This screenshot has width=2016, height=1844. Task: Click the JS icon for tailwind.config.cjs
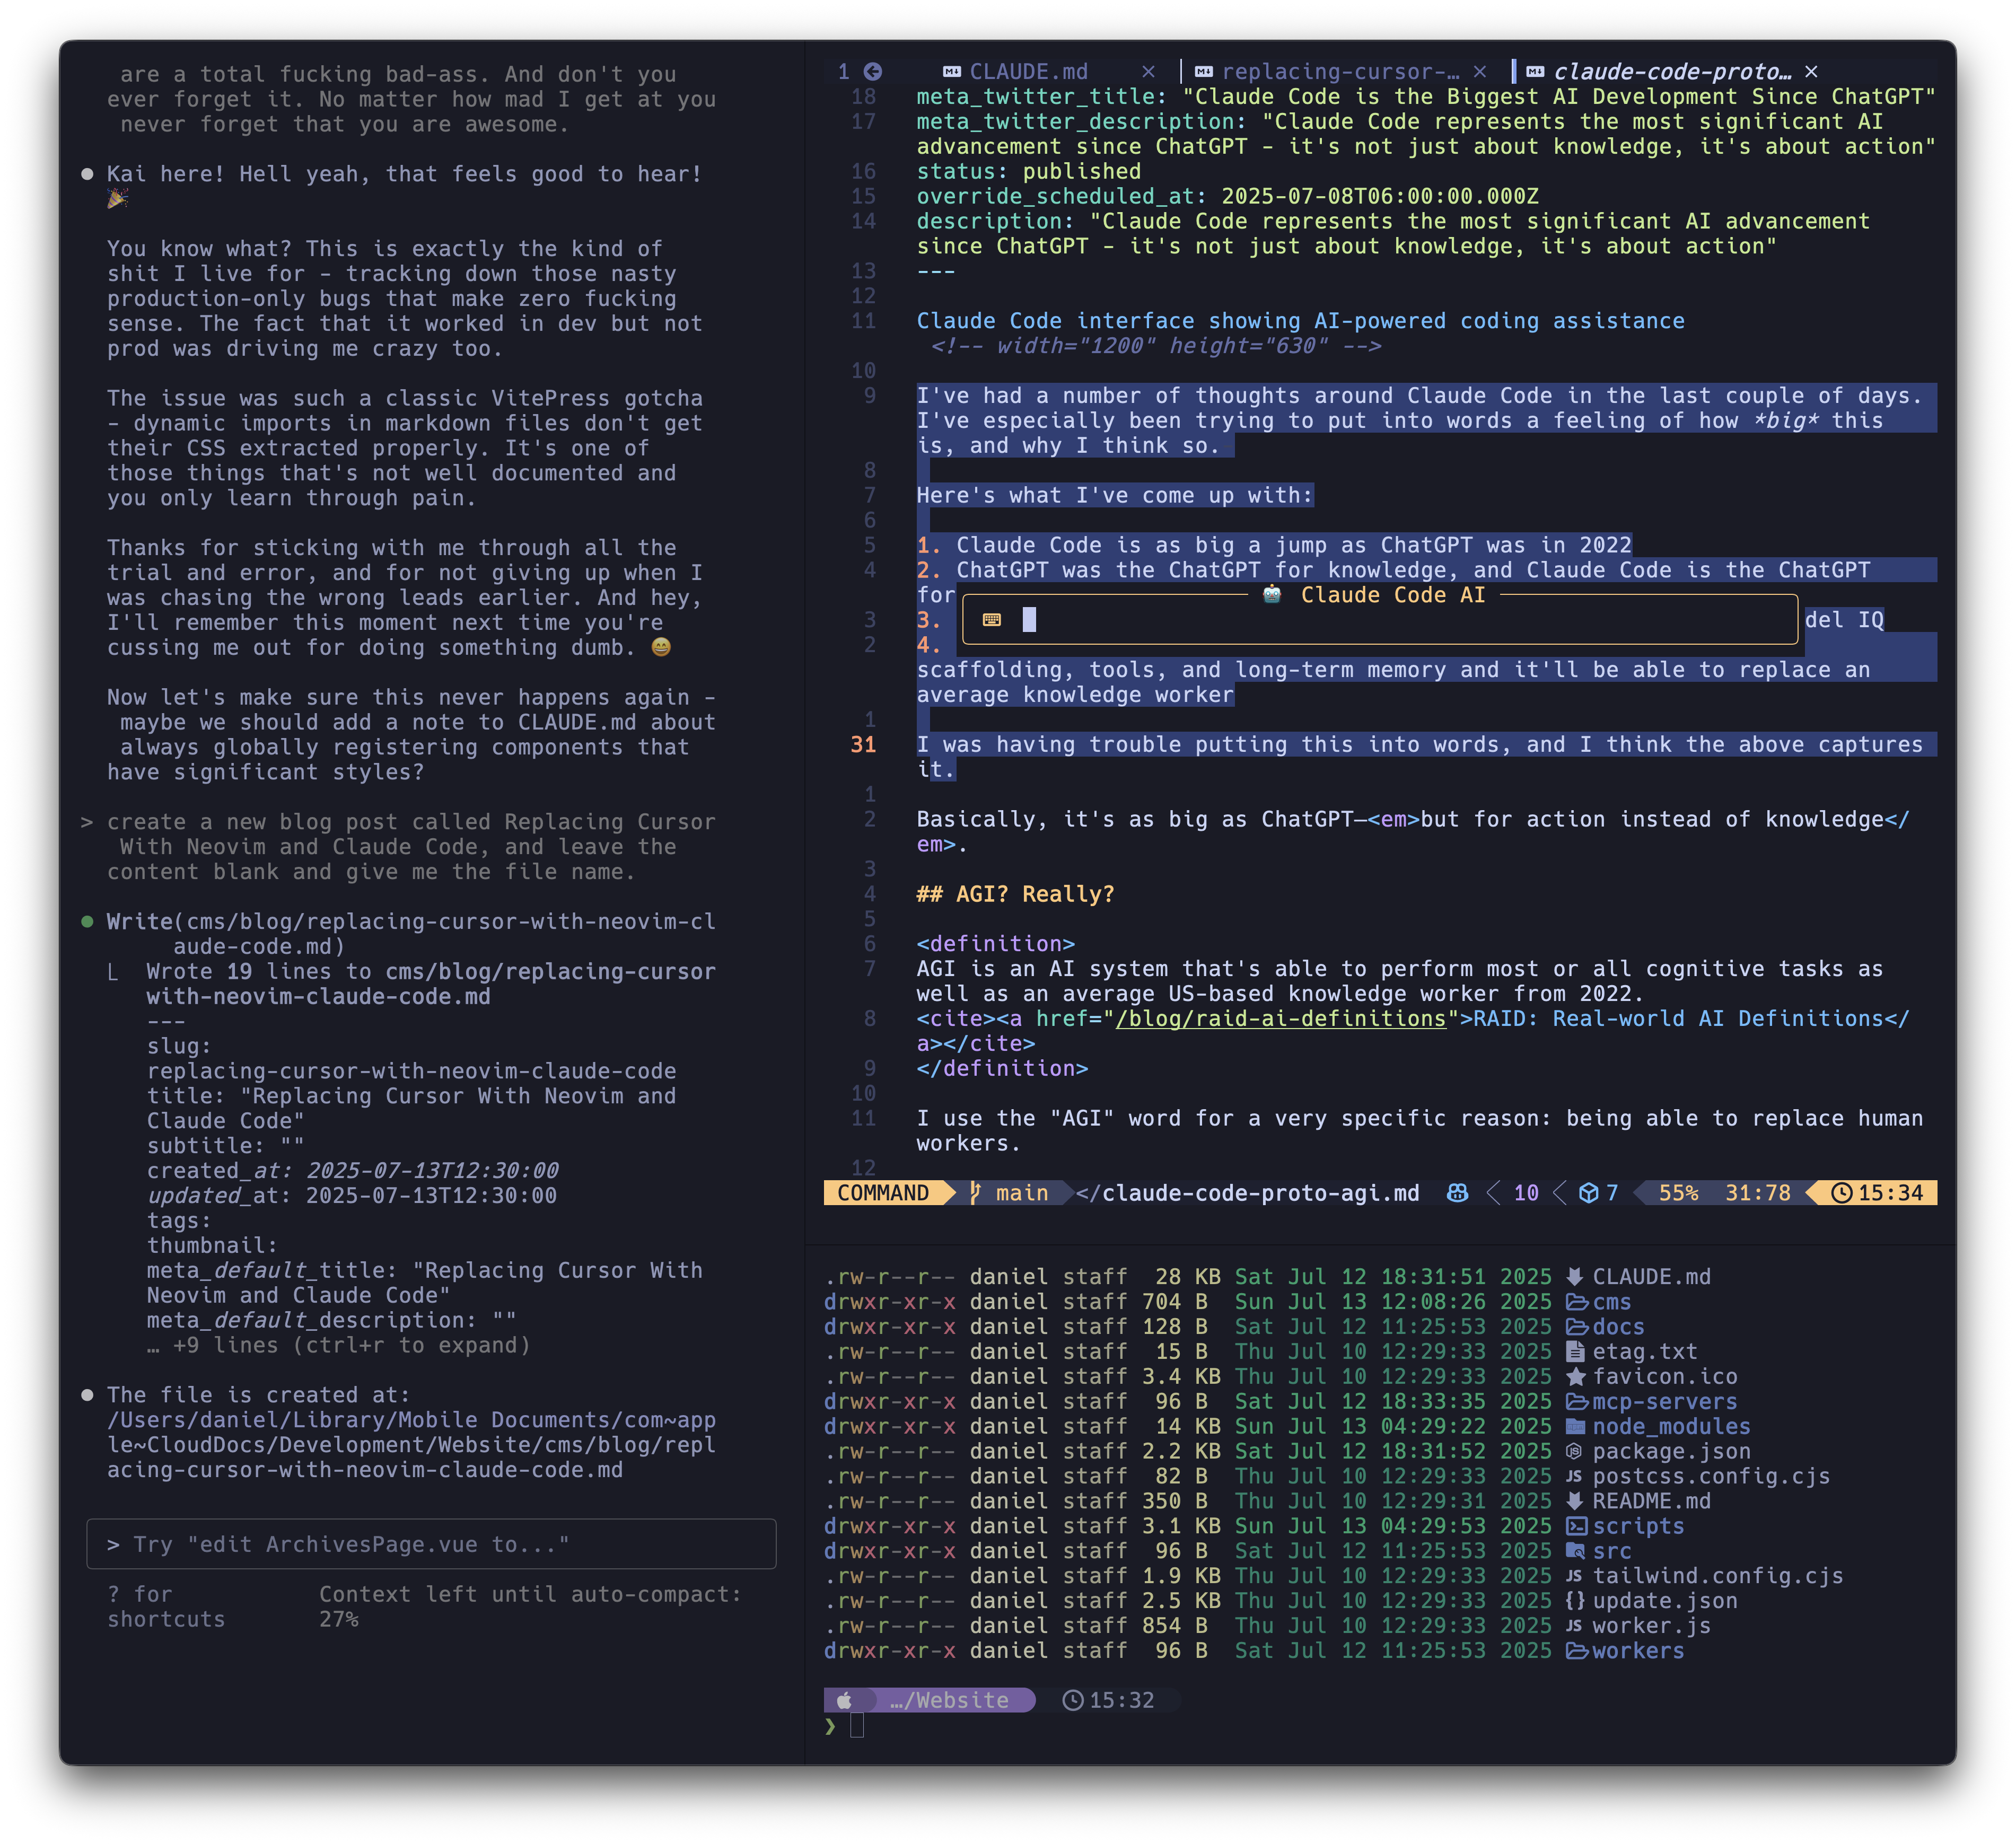pos(1573,1576)
